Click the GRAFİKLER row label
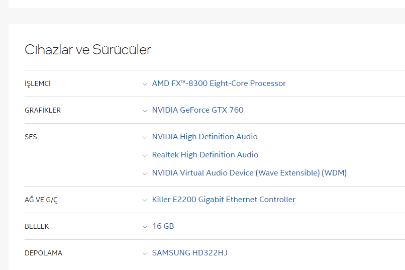The width and height of the screenshot is (405, 270). click(x=43, y=110)
